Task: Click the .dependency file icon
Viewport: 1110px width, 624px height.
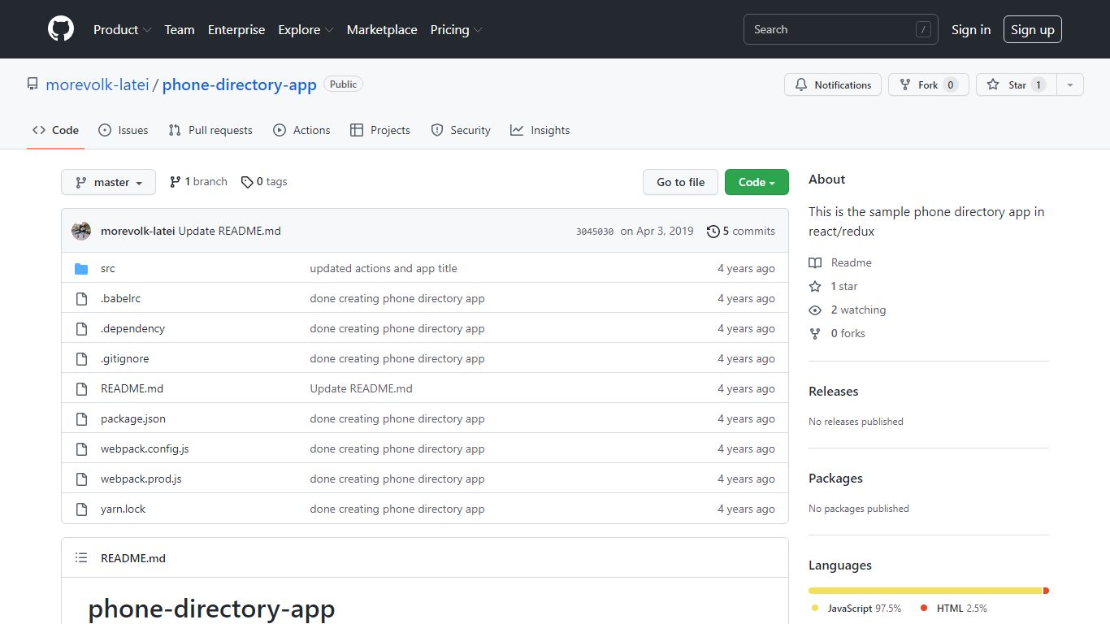Action: coord(81,329)
